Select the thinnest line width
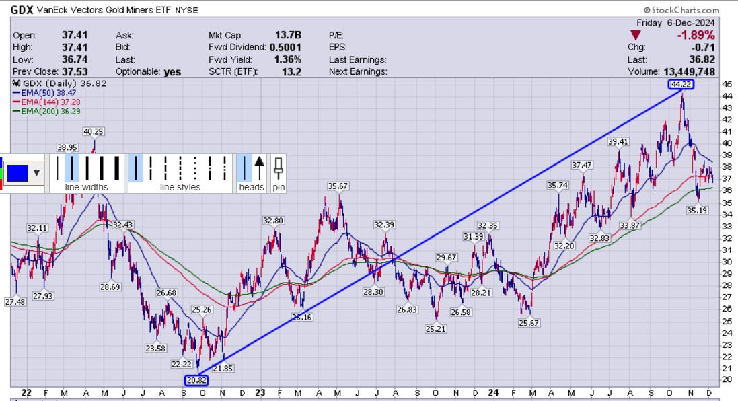Screen dimensions: 738x401 click(x=57, y=168)
